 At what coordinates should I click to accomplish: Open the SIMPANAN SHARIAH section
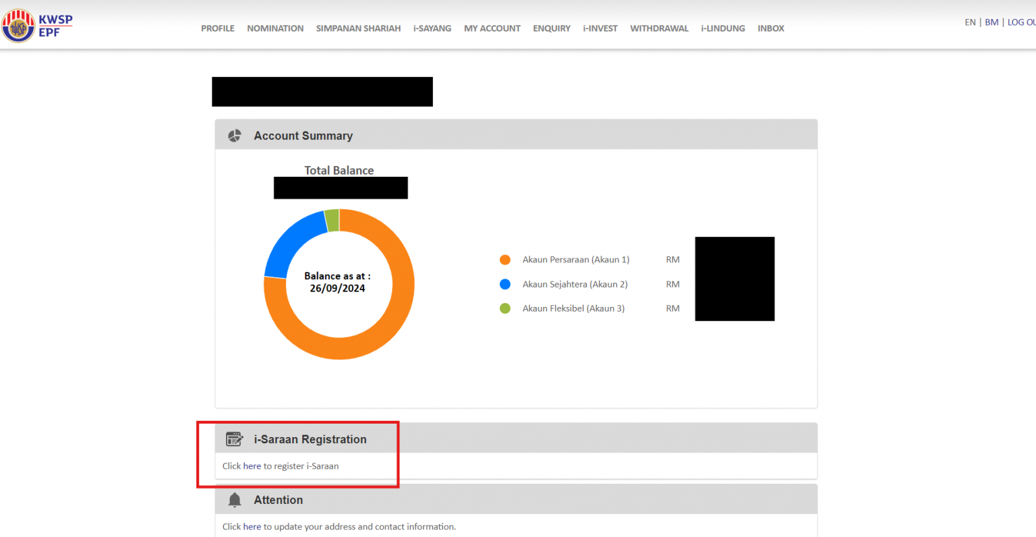[x=358, y=28]
